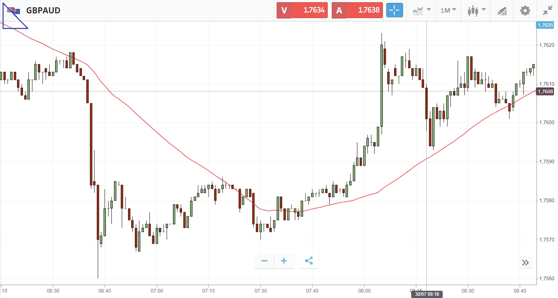The image size is (558, 298).
Task: Click the V sell button at 1.7634
Action: click(302, 10)
